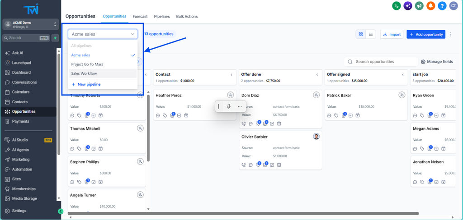Switch to board grid view
Image resolution: width=463 pixels, height=220 pixels.
(360, 34)
